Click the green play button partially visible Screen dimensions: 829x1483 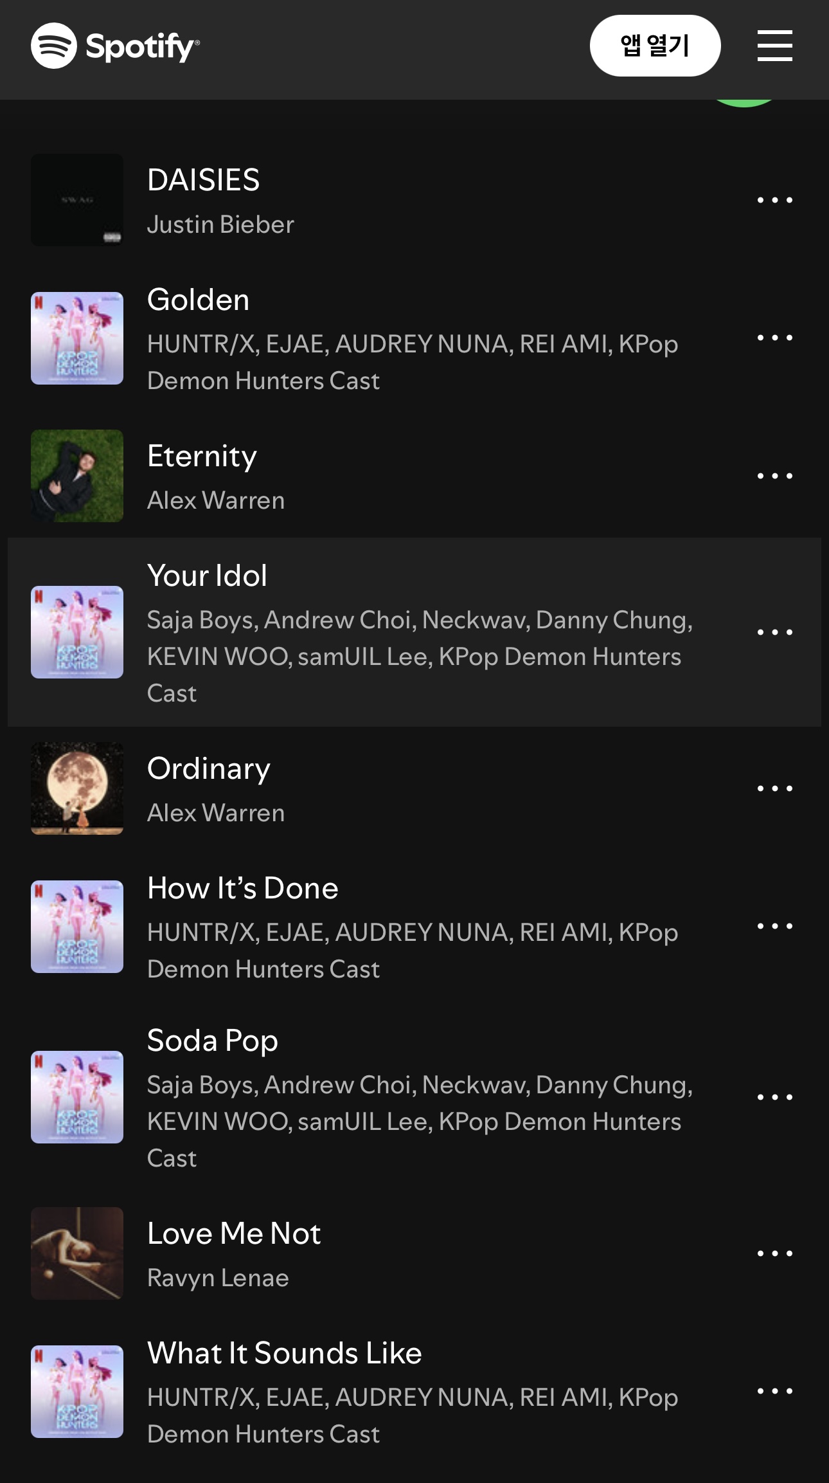click(x=744, y=103)
